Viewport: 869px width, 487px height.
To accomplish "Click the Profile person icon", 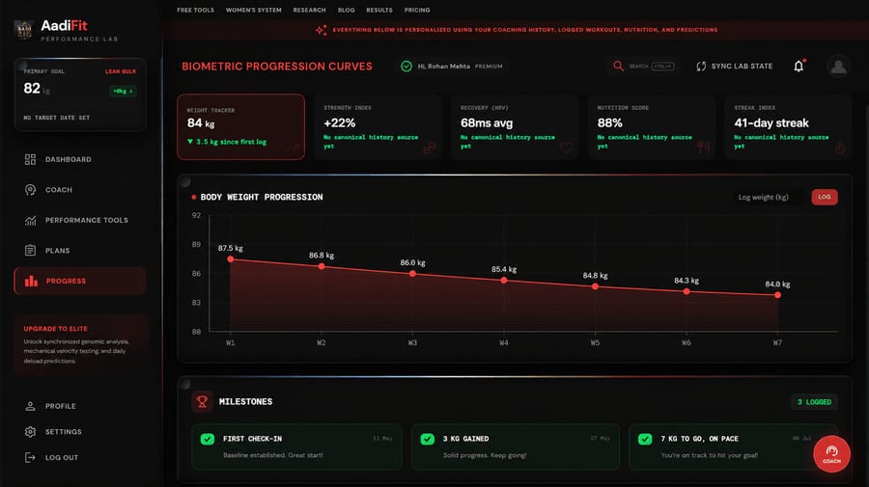I will point(31,406).
